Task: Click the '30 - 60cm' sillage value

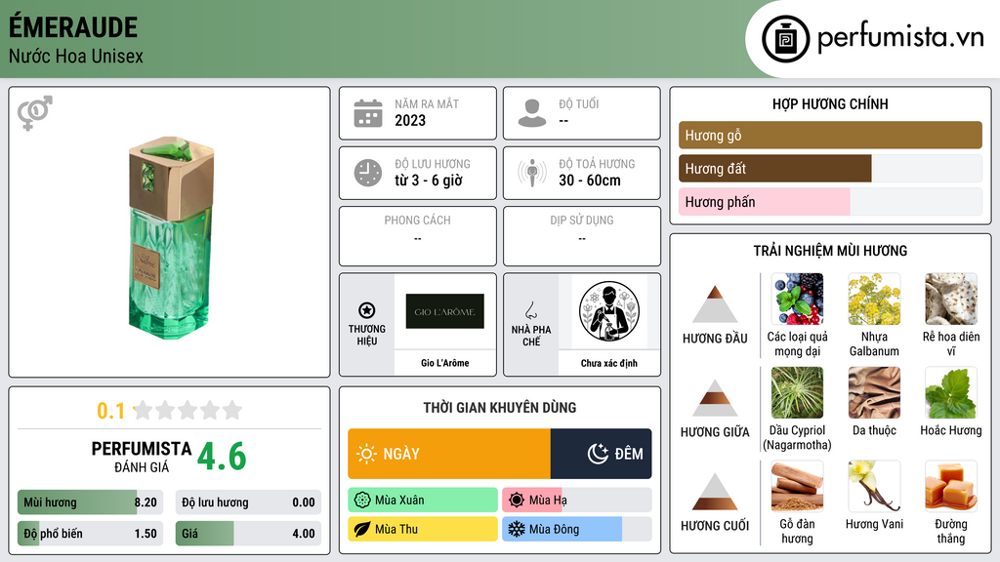Action: pos(590,181)
